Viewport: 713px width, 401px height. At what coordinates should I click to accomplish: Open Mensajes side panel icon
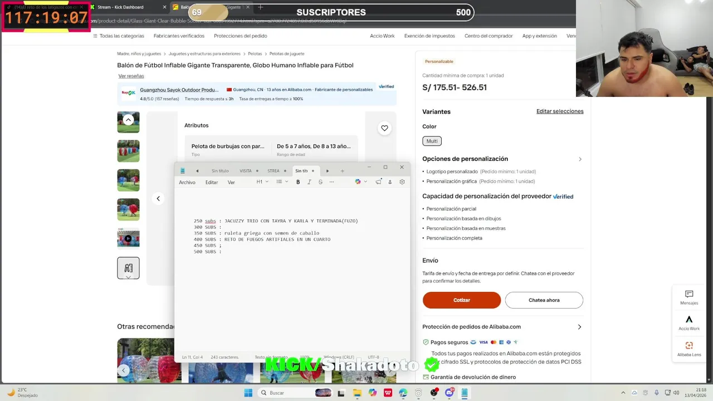[x=689, y=297]
